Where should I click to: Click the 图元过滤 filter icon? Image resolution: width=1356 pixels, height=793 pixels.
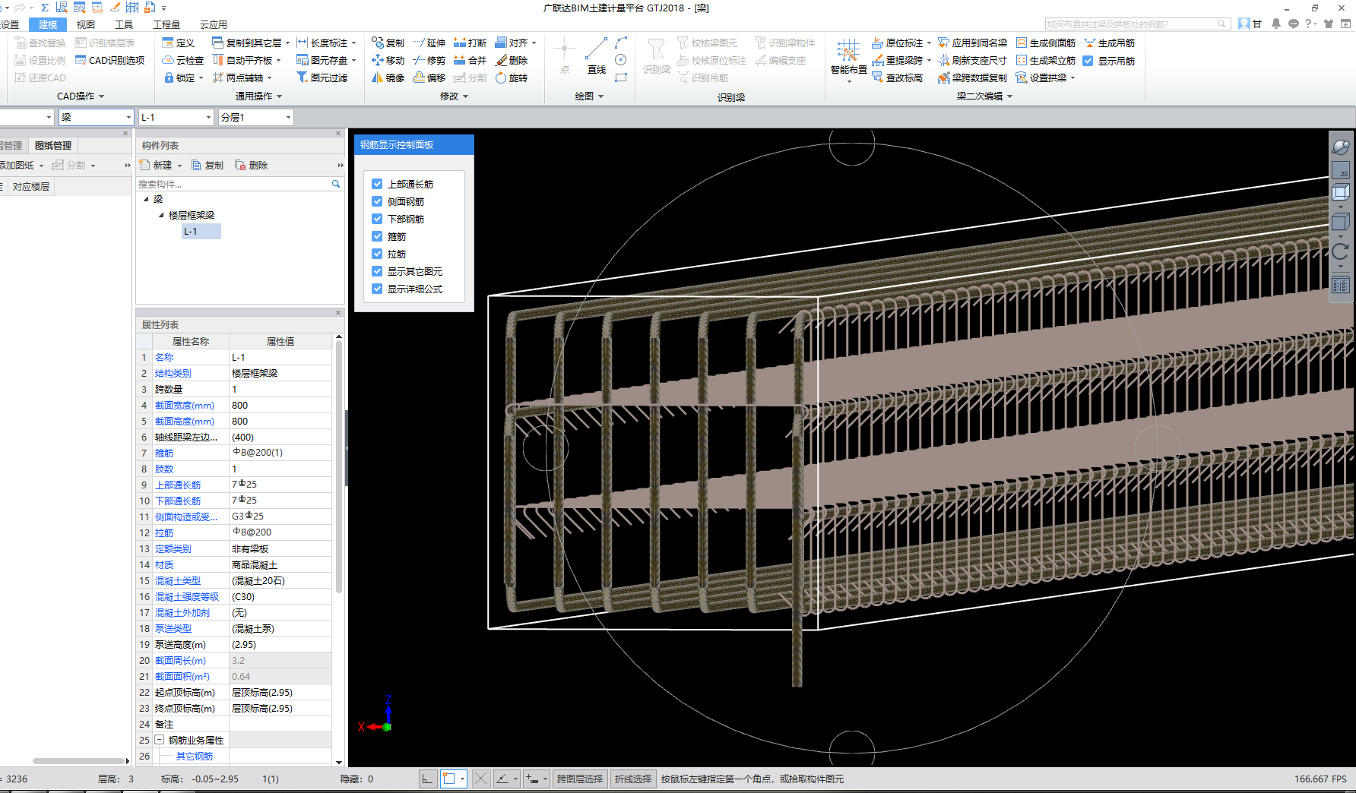tap(302, 77)
